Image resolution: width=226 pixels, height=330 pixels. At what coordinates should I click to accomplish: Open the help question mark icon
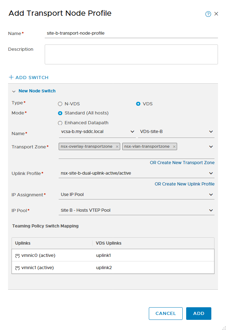point(208,14)
